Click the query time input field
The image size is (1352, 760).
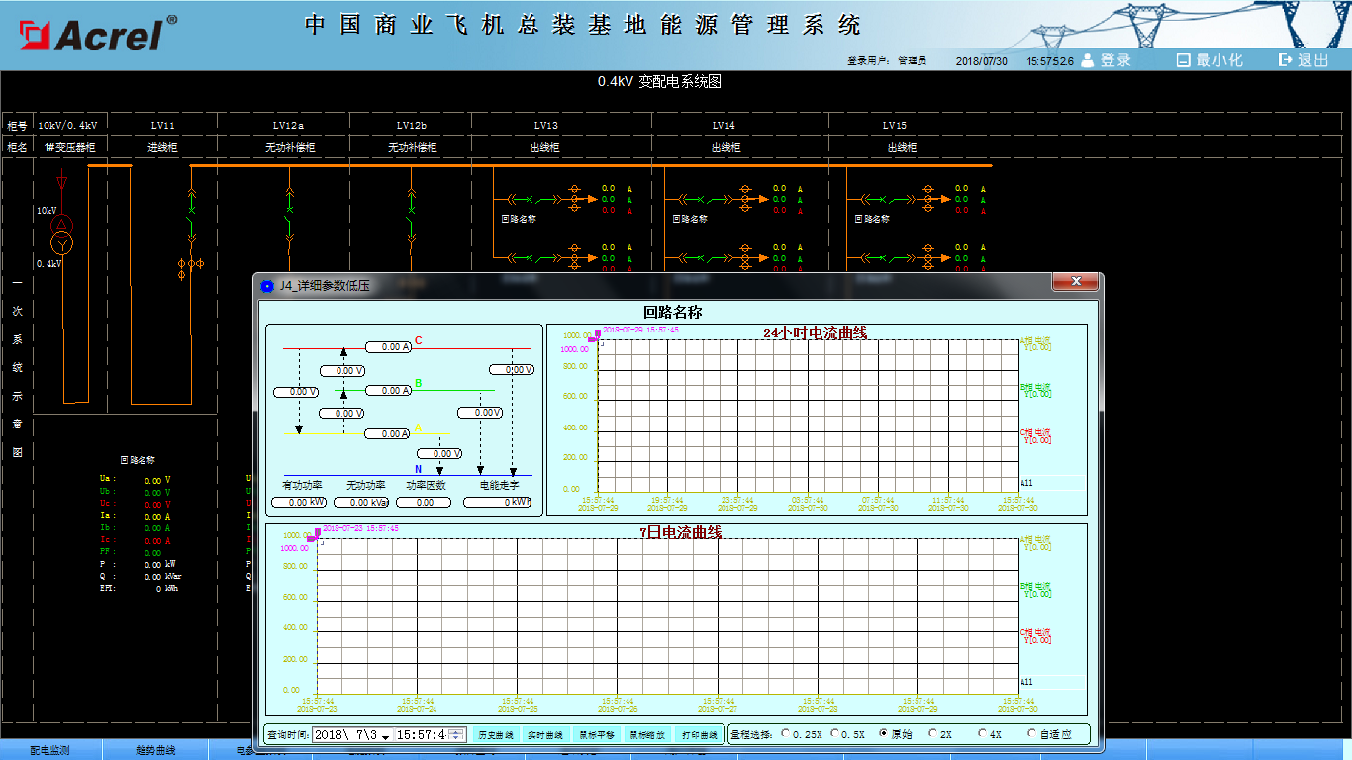421,735
